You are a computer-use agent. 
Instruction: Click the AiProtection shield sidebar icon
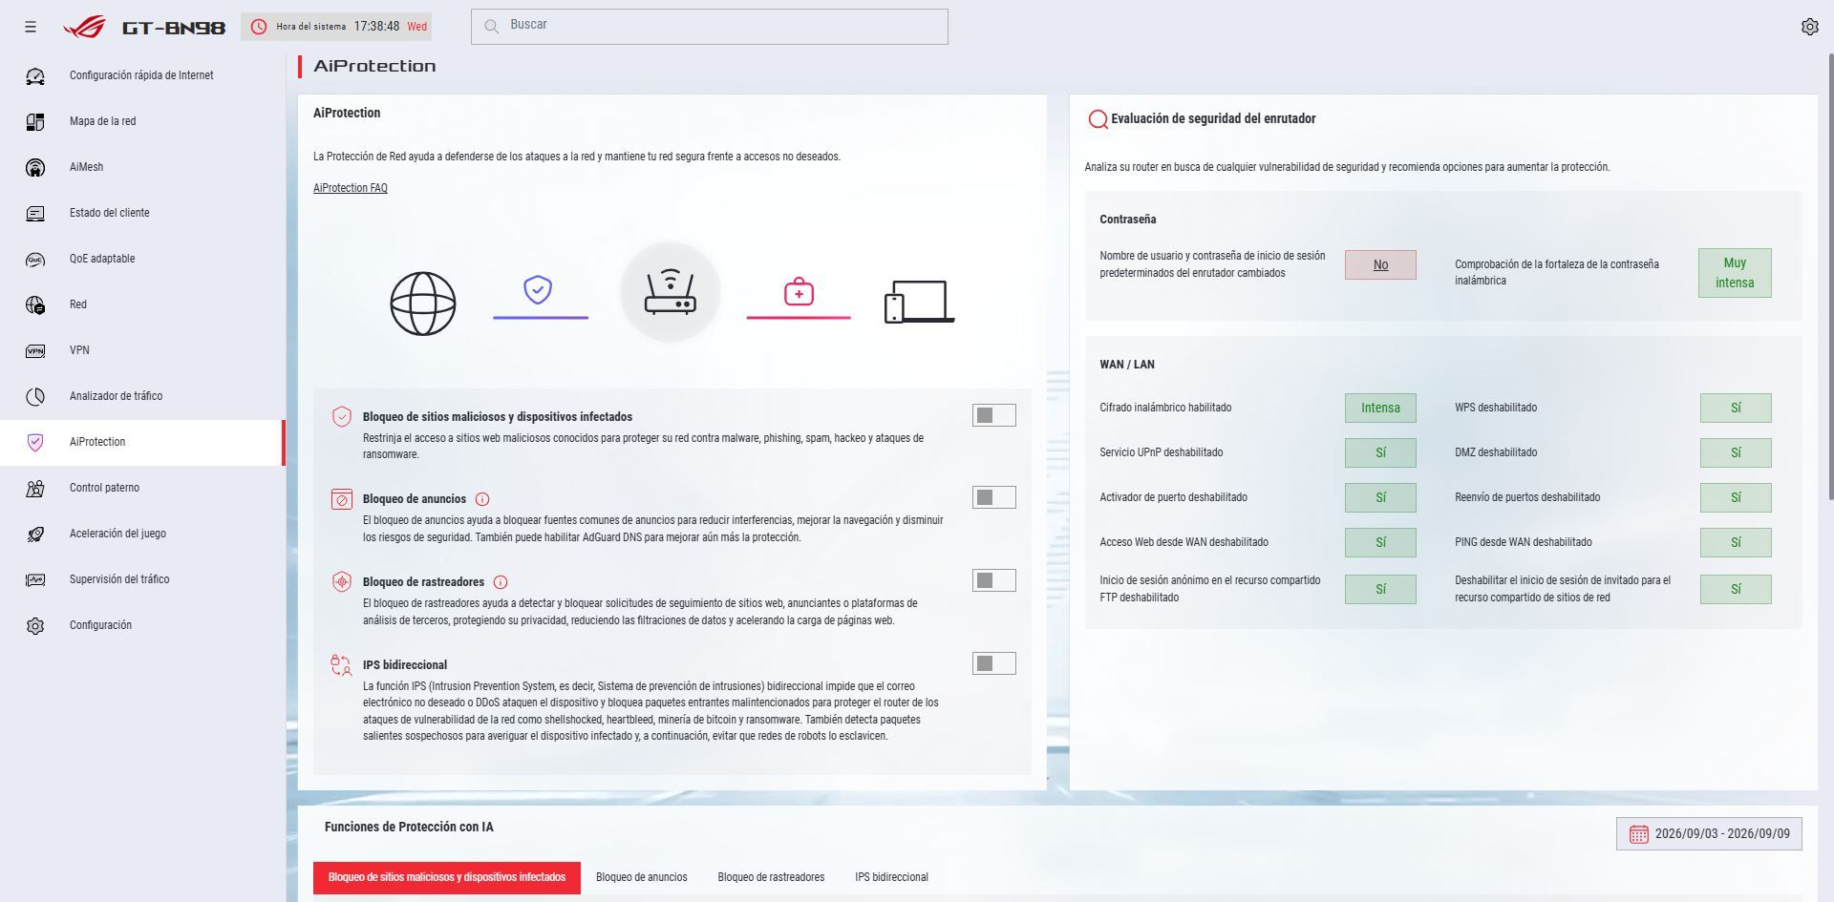click(35, 442)
